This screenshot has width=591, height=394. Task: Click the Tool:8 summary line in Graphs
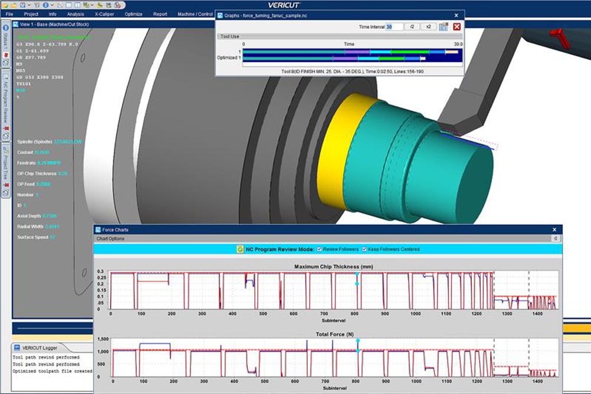(x=352, y=71)
